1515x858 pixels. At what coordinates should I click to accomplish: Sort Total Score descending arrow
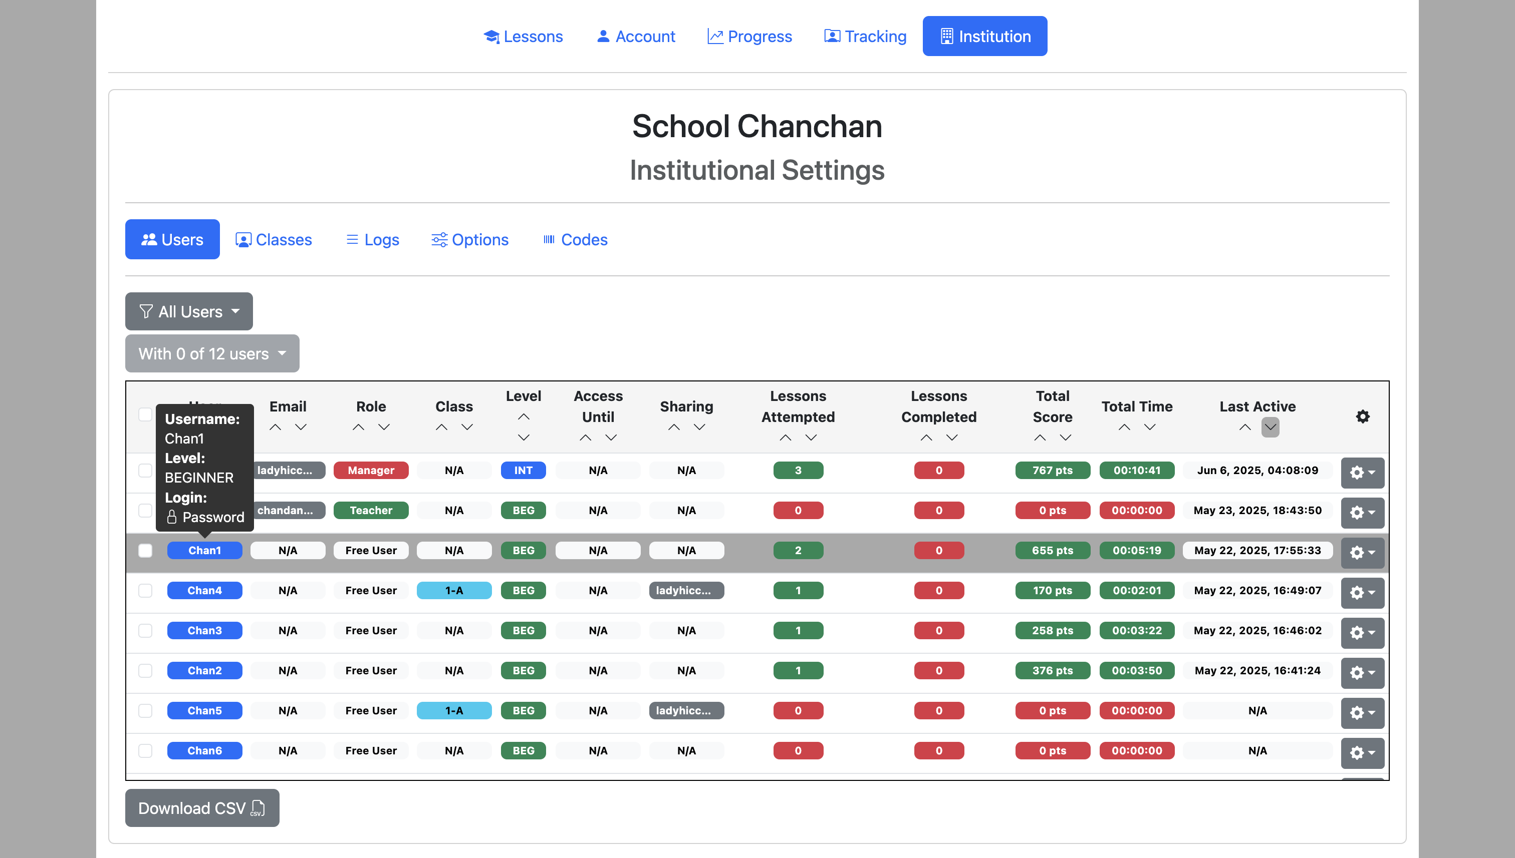(1066, 438)
